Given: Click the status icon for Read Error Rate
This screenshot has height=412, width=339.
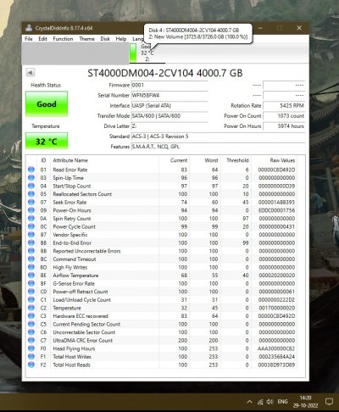Looking at the screenshot, I should pos(31,170).
